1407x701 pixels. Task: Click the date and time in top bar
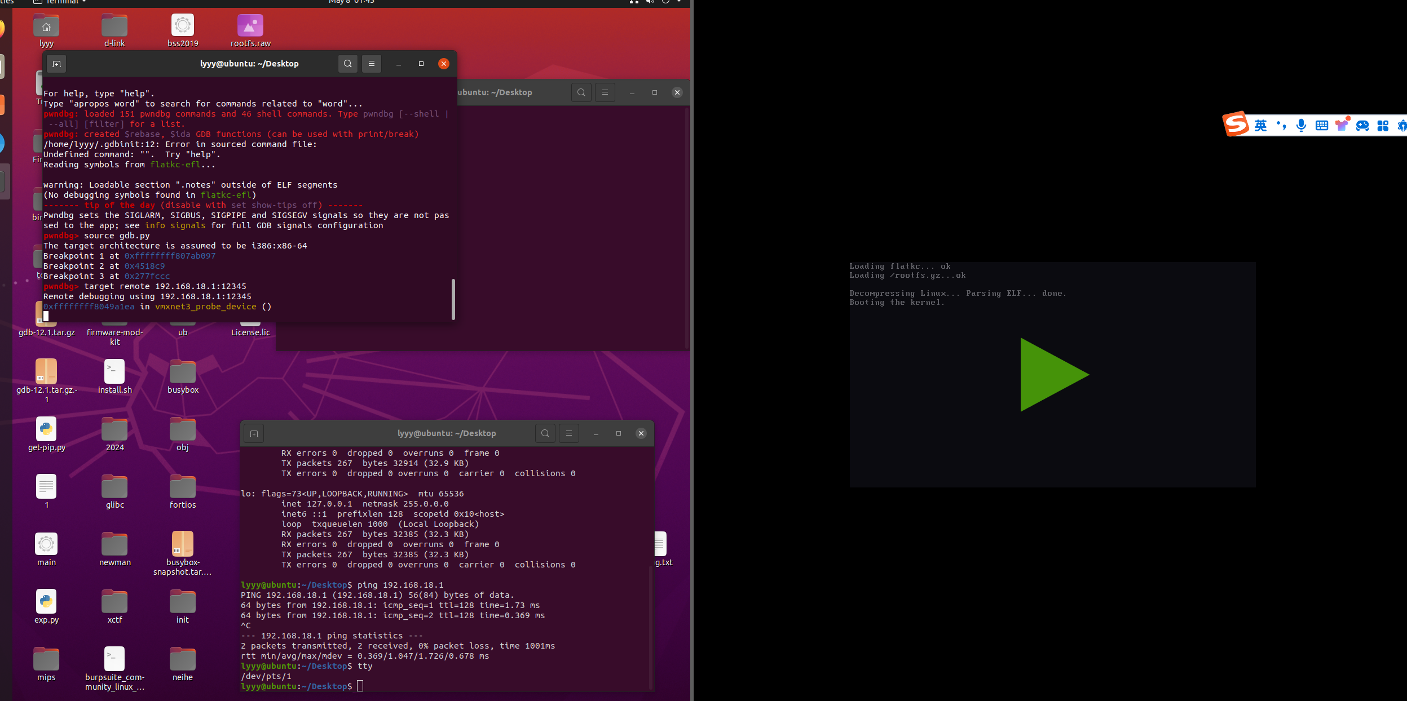(x=351, y=2)
